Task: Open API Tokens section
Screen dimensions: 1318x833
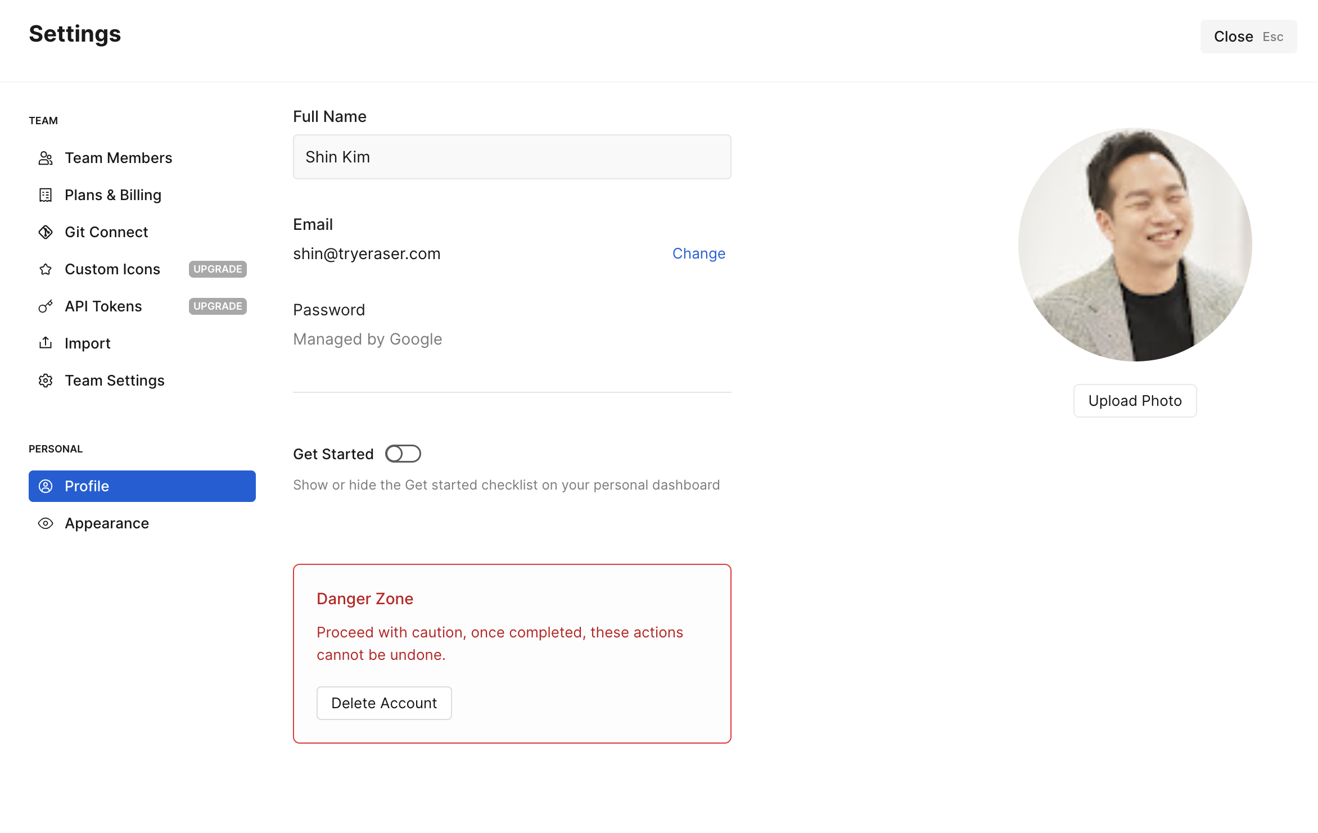Action: (142, 306)
